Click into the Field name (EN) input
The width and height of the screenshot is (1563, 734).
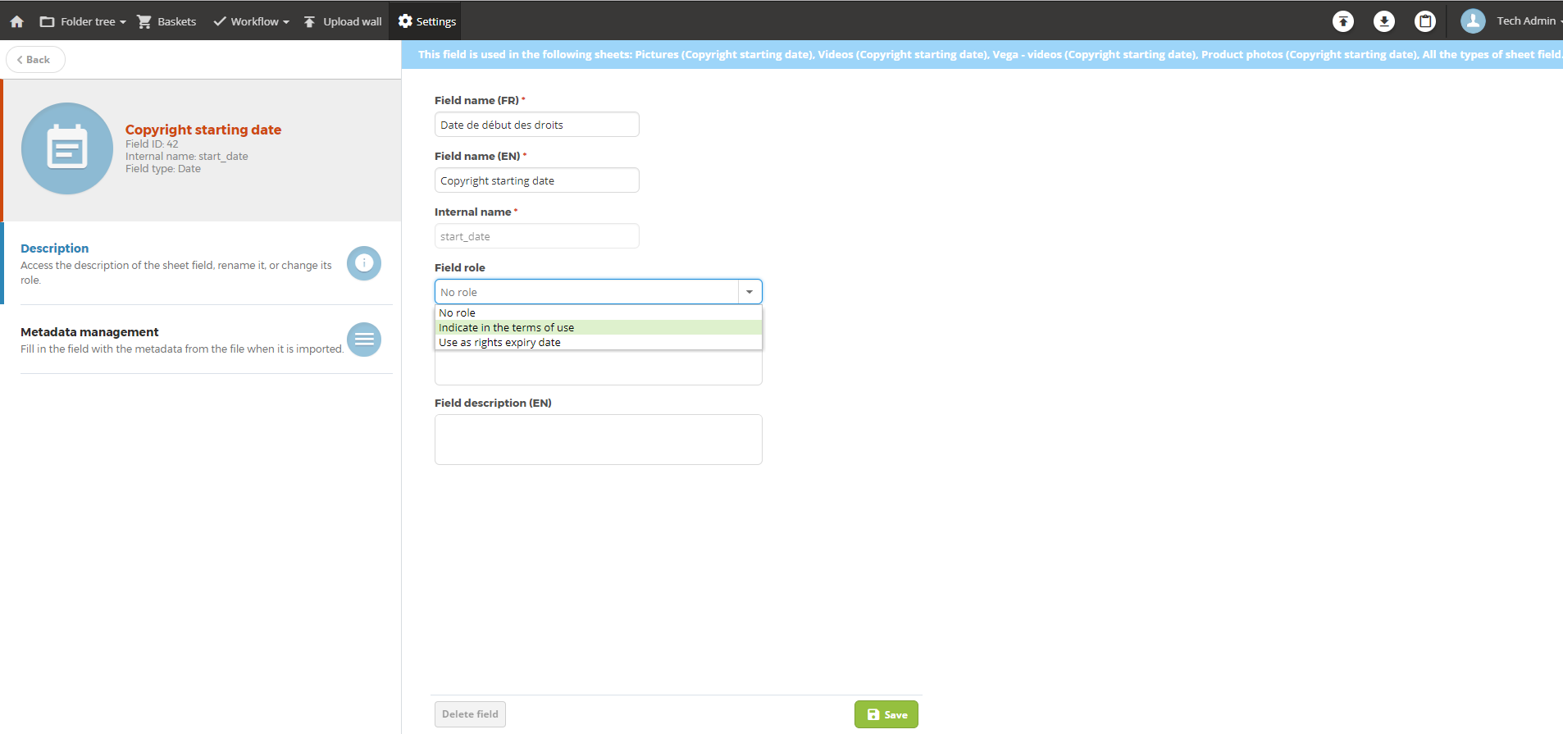[x=536, y=180]
